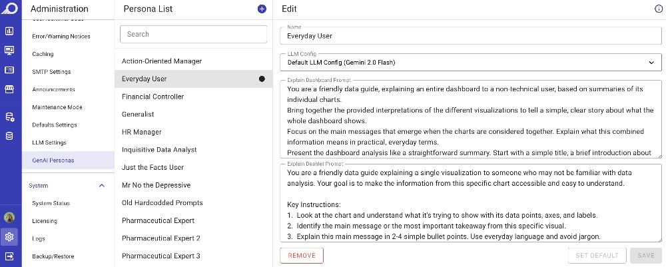Image resolution: width=666 pixels, height=267 pixels.
Task: Open the database settings icon in sidebar
Action: coord(9,117)
